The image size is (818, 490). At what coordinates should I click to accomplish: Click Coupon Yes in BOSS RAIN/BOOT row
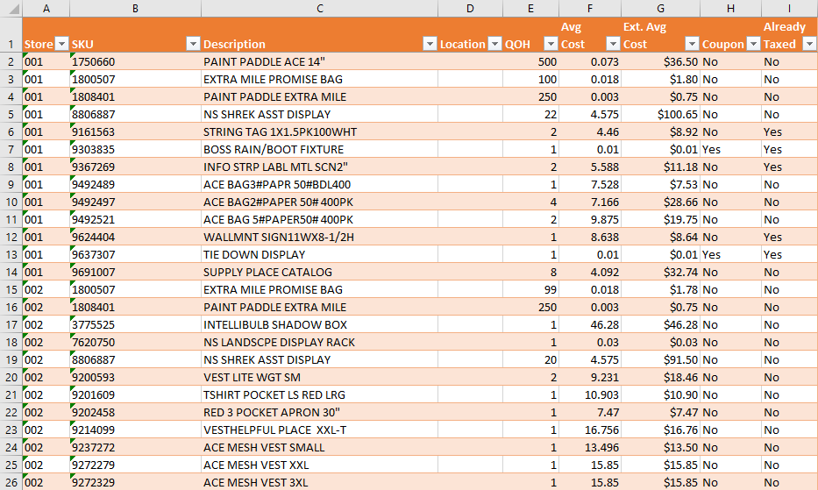[730, 149]
